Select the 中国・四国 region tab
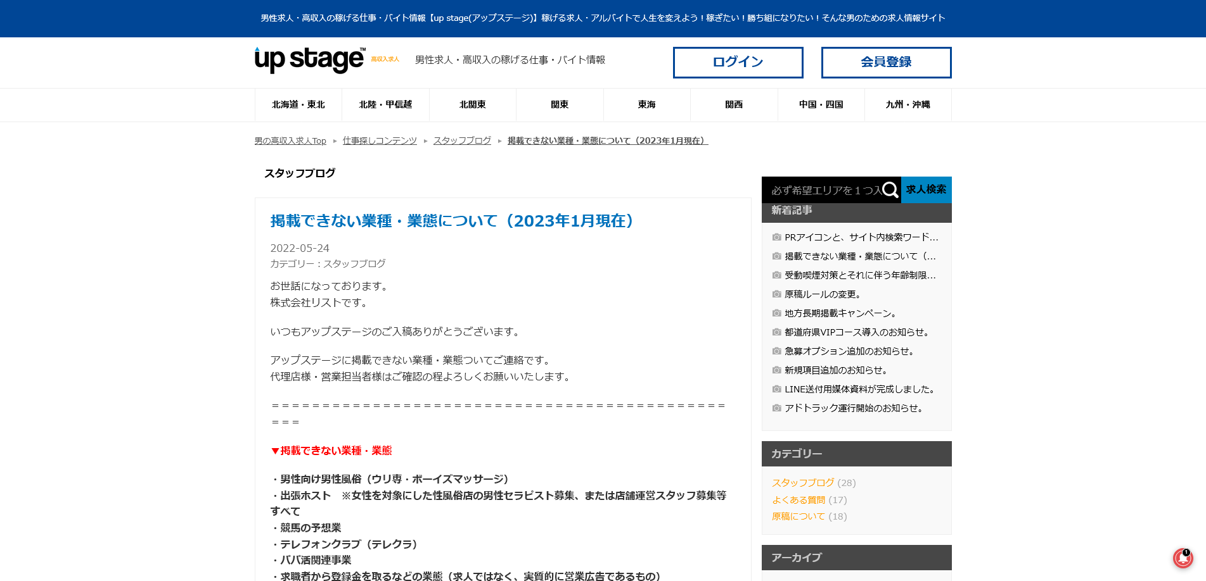1206x581 pixels. [821, 105]
